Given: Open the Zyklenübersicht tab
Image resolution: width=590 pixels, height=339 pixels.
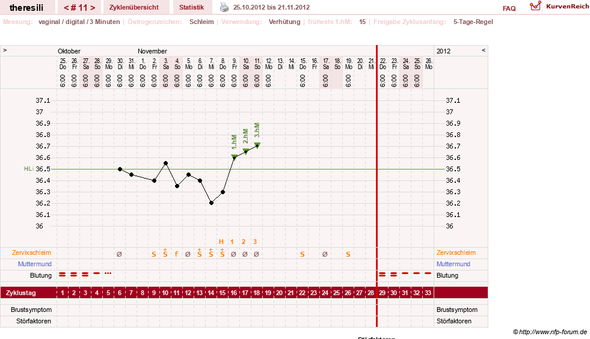Looking at the screenshot, I should 134,8.
